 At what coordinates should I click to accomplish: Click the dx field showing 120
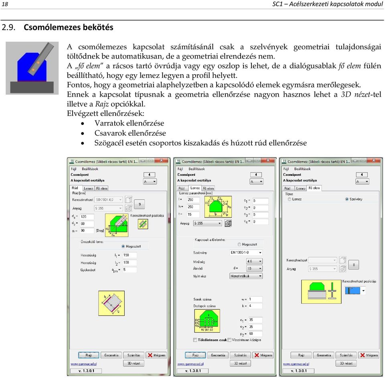[87, 217]
